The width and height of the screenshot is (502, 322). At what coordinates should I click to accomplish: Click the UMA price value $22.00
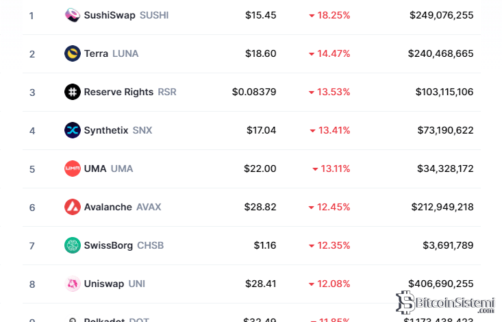click(x=260, y=169)
